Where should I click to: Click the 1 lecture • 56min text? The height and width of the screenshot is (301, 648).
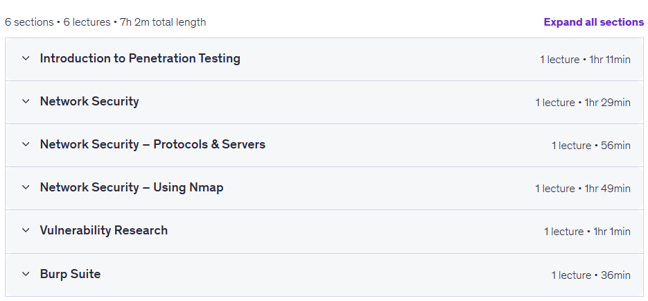pos(591,146)
